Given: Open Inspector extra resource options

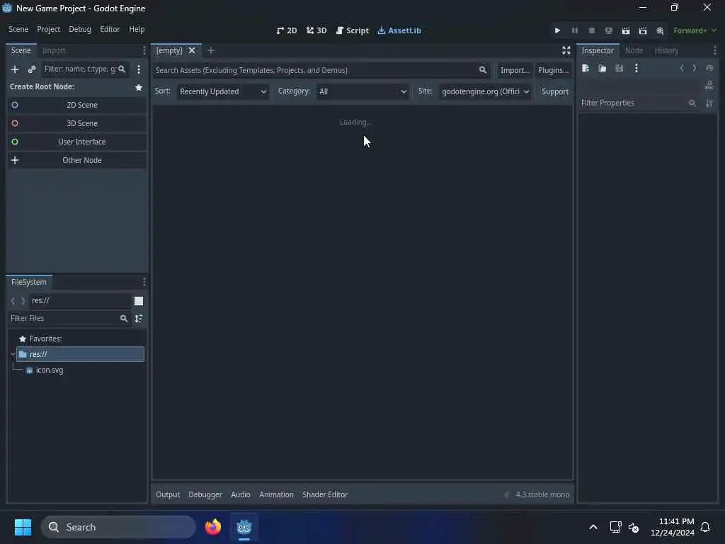Looking at the screenshot, I should pyautogui.click(x=636, y=69).
